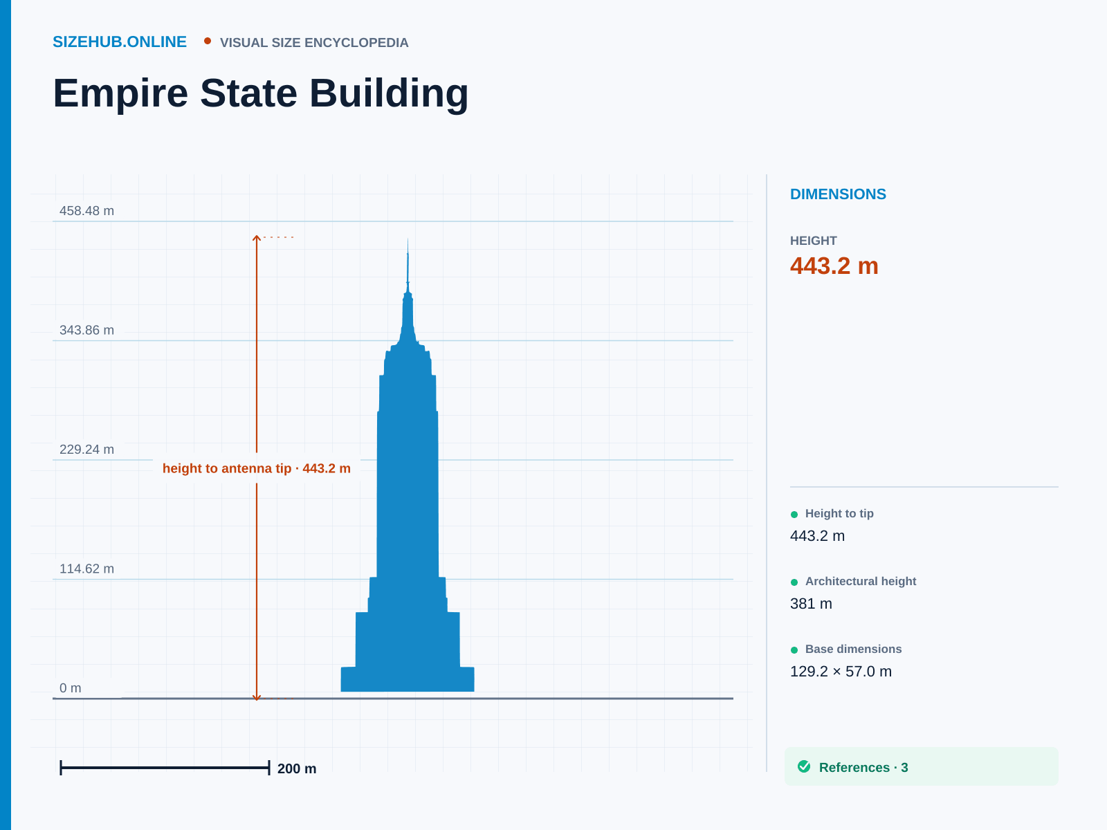Click the 458.48 m axis label

click(86, 211)
